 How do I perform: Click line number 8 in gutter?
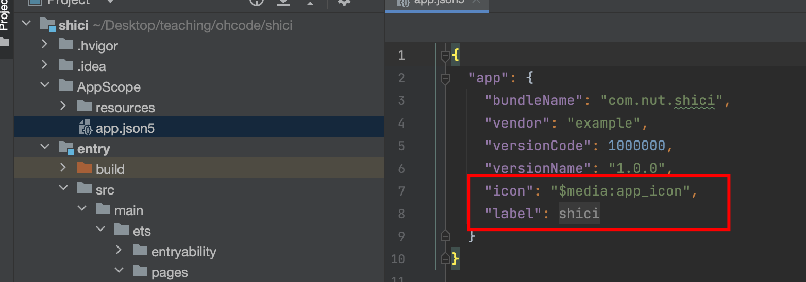pyautogui.click(x=401, y=214)
